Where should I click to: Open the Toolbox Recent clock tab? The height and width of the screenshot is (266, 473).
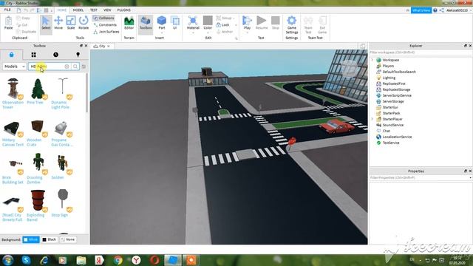(56, 55)
